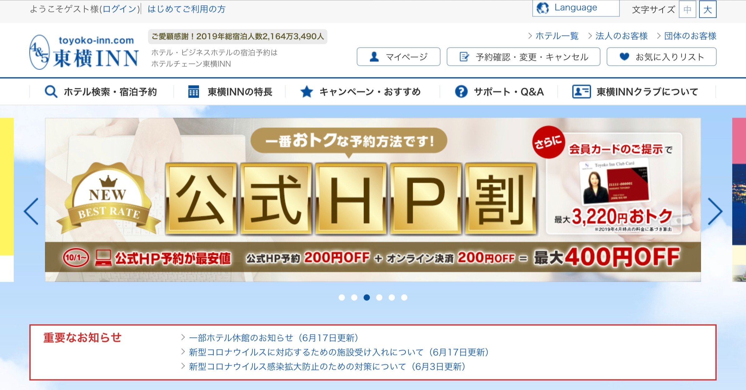
Task: Click the question mark icon for サポート
Action: [x=461, y=92]
